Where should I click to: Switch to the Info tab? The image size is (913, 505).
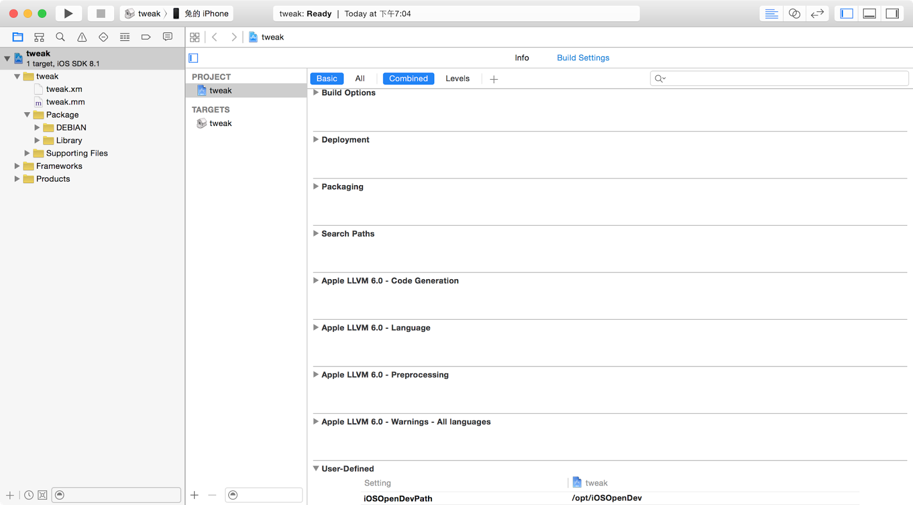(522, 58)
